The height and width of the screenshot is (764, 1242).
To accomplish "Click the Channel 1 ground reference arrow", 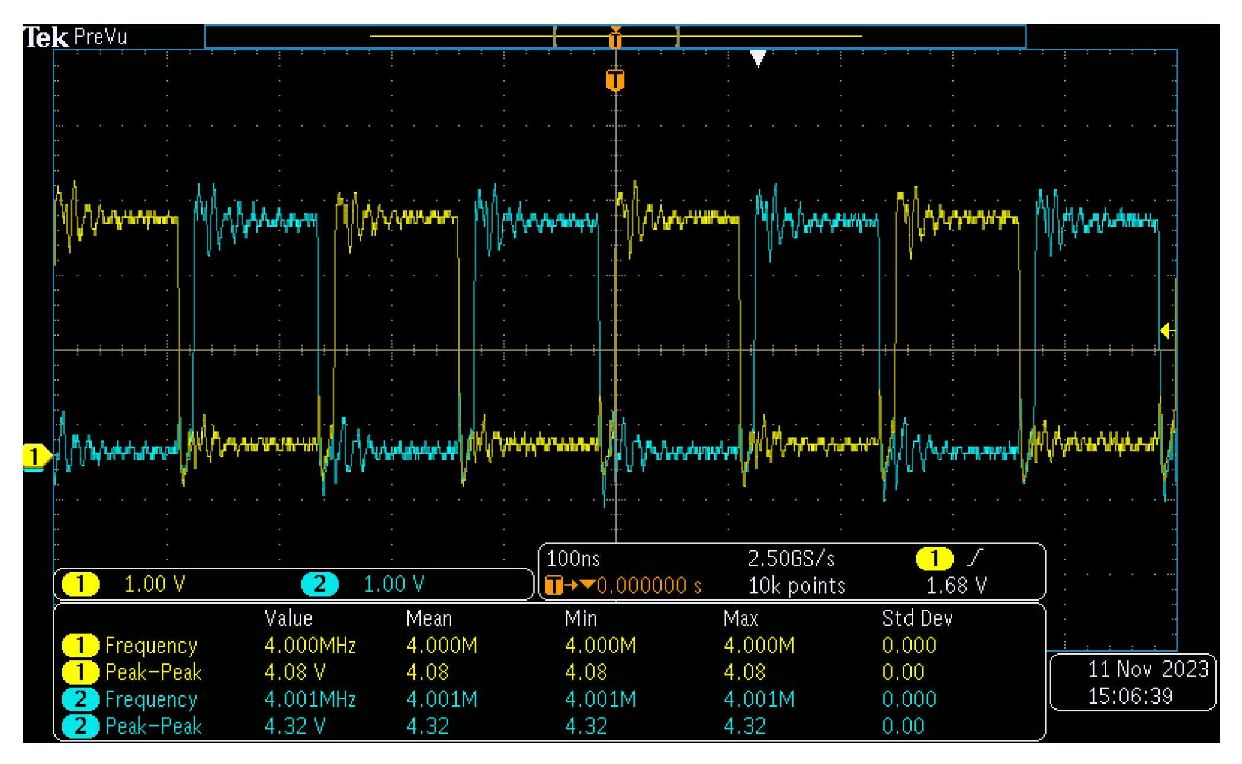I will [37, 455].
